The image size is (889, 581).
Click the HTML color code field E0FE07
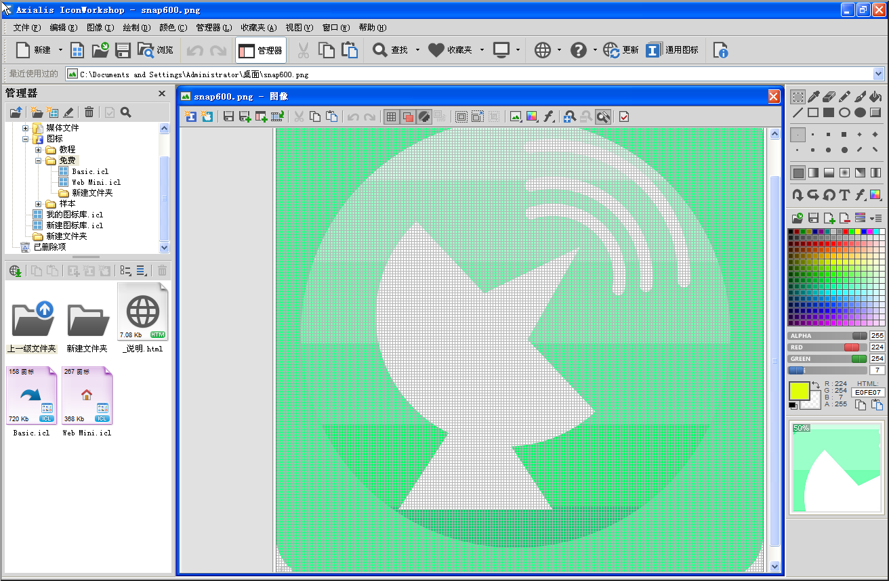tap(868, 392)
